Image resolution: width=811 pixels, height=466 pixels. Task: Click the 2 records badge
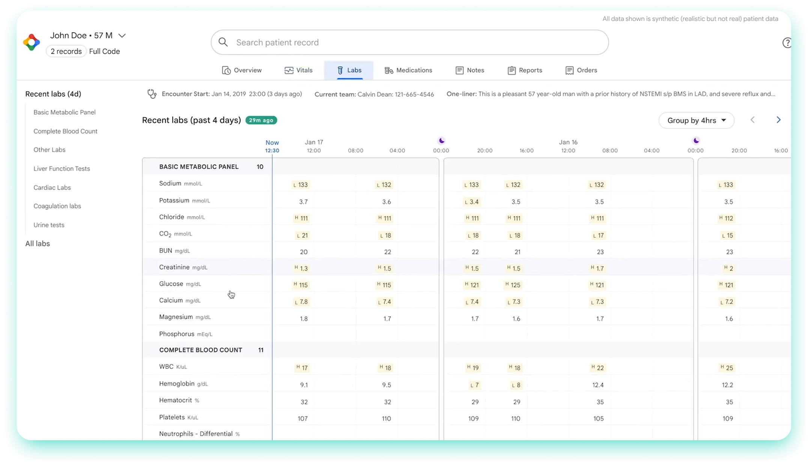[66, 51]
